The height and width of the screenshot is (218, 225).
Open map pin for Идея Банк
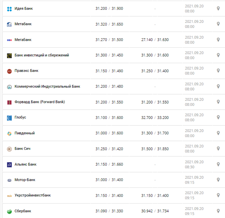(x=218, y=8)
